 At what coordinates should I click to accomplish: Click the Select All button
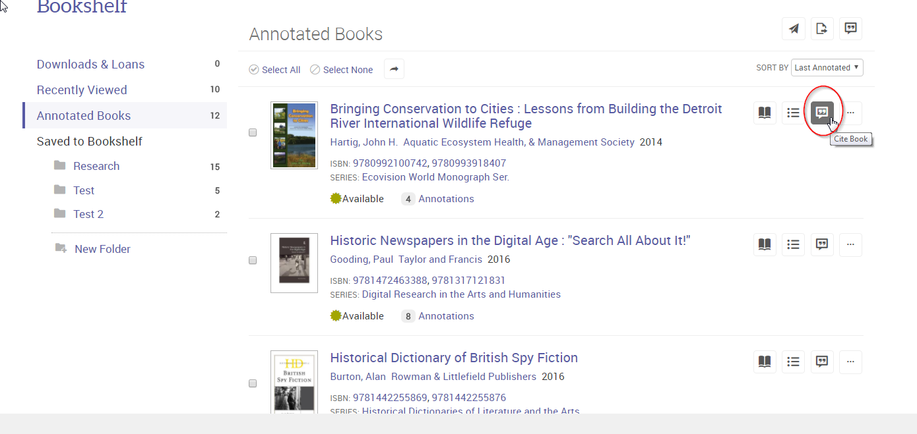[x=274, y=69]
